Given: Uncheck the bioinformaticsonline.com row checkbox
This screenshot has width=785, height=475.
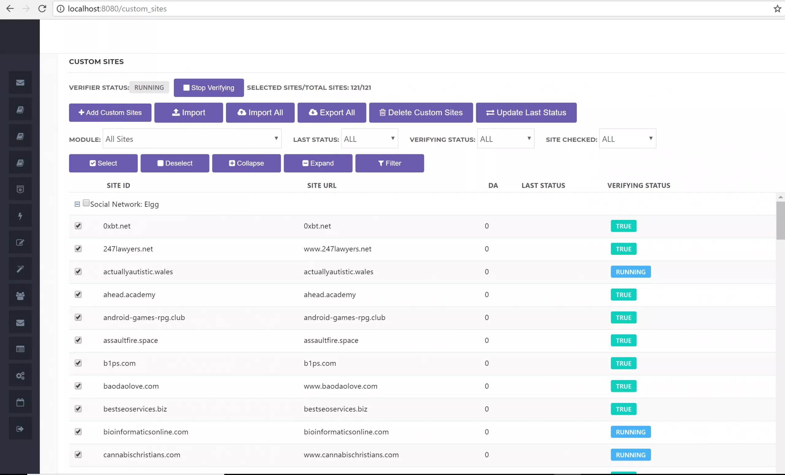Looking at the screenshot, I should click(78, 432).
